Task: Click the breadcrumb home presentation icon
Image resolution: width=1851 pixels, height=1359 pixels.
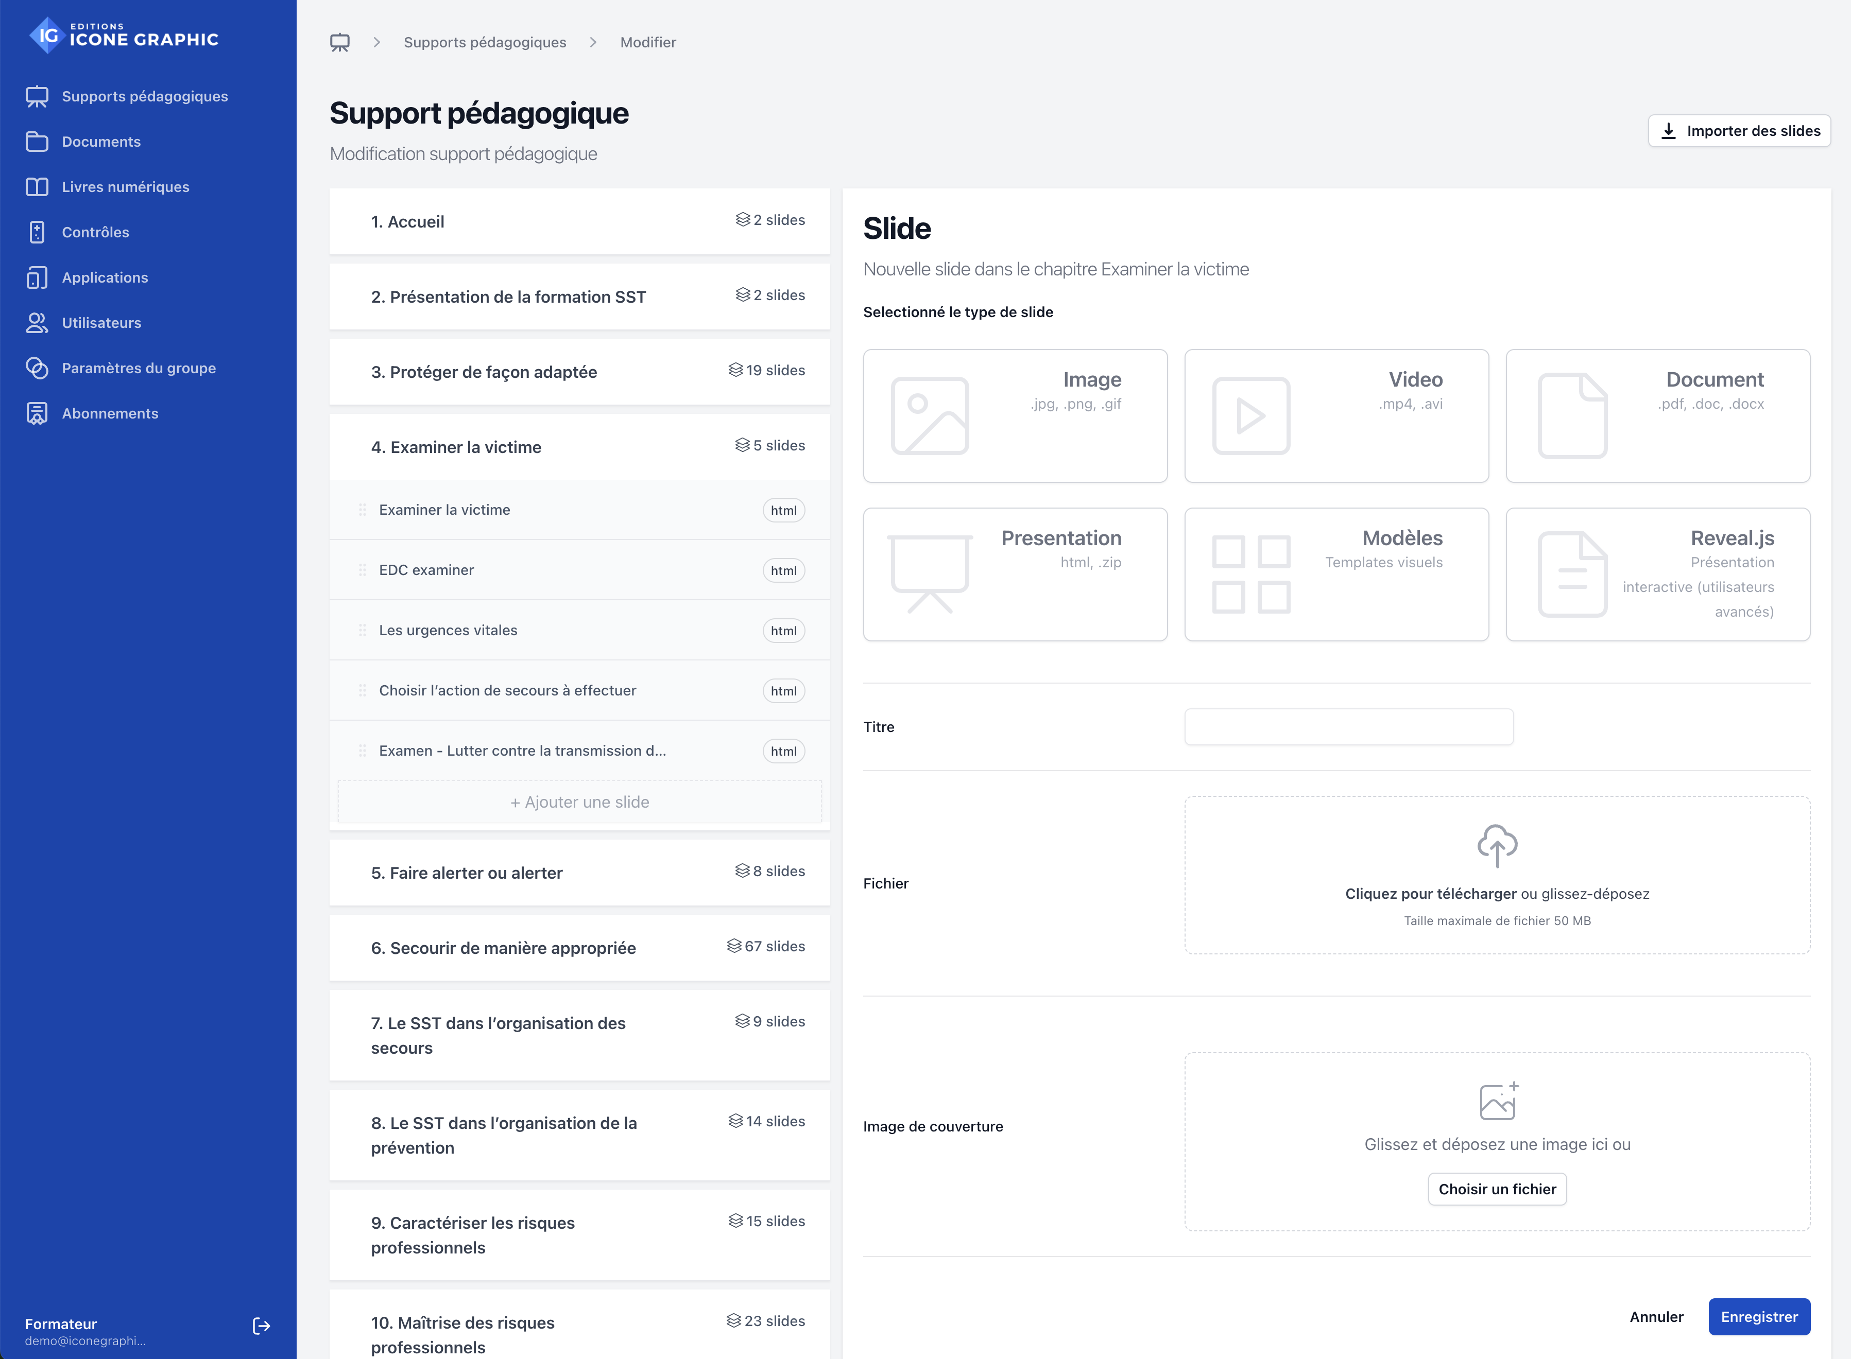Action: point(340,42)
